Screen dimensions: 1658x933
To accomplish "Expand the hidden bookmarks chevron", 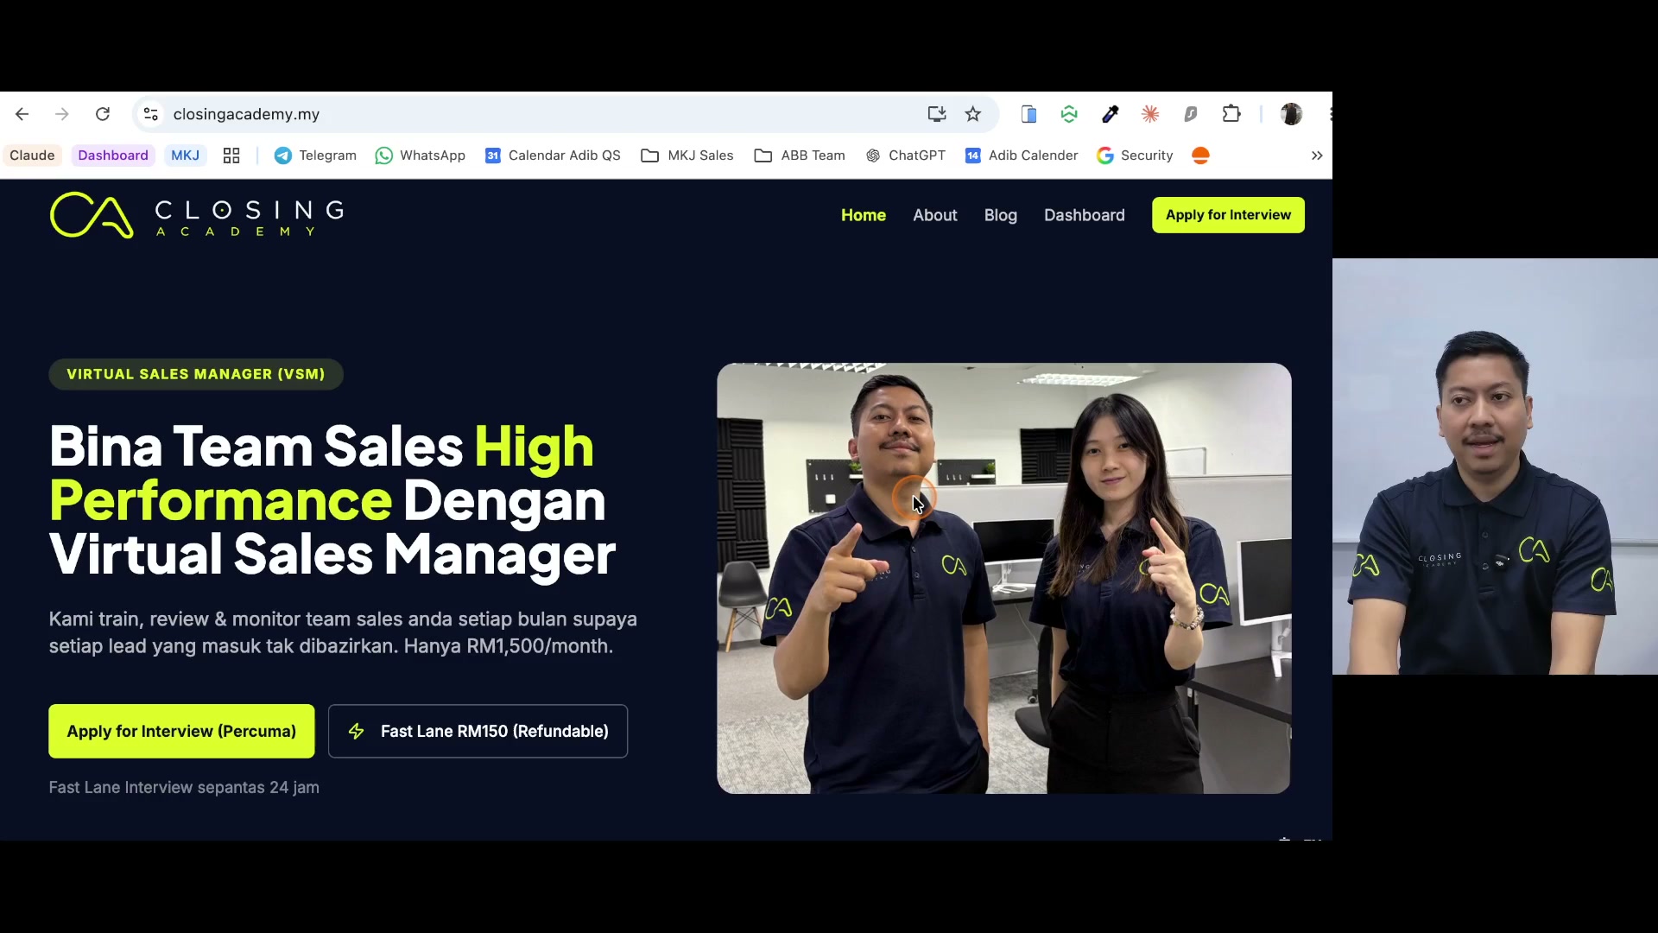I will [1317, 155].
